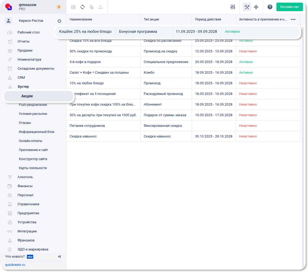Click the save floppy disk icon
Screen dimensions: 308x272
coord(73,7)
